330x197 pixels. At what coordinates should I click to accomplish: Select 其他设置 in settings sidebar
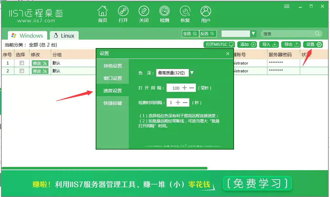tap(113, 66)
